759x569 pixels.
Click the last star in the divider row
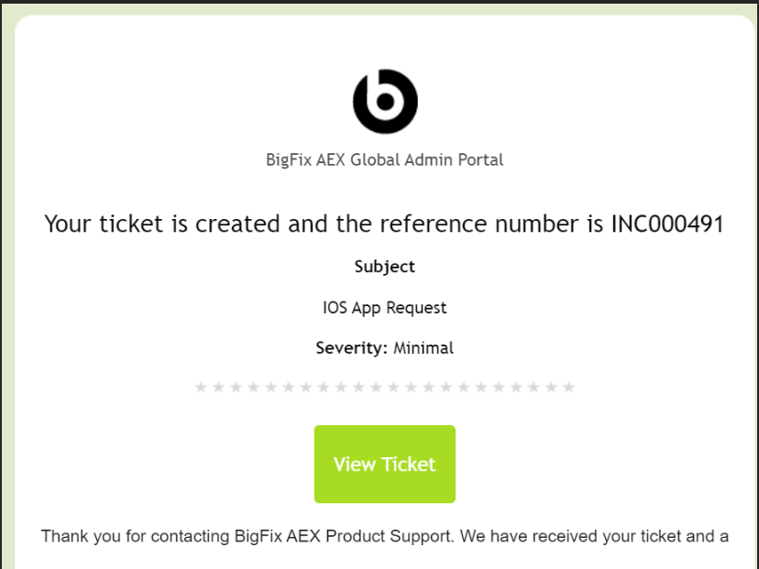pos(568,388)
